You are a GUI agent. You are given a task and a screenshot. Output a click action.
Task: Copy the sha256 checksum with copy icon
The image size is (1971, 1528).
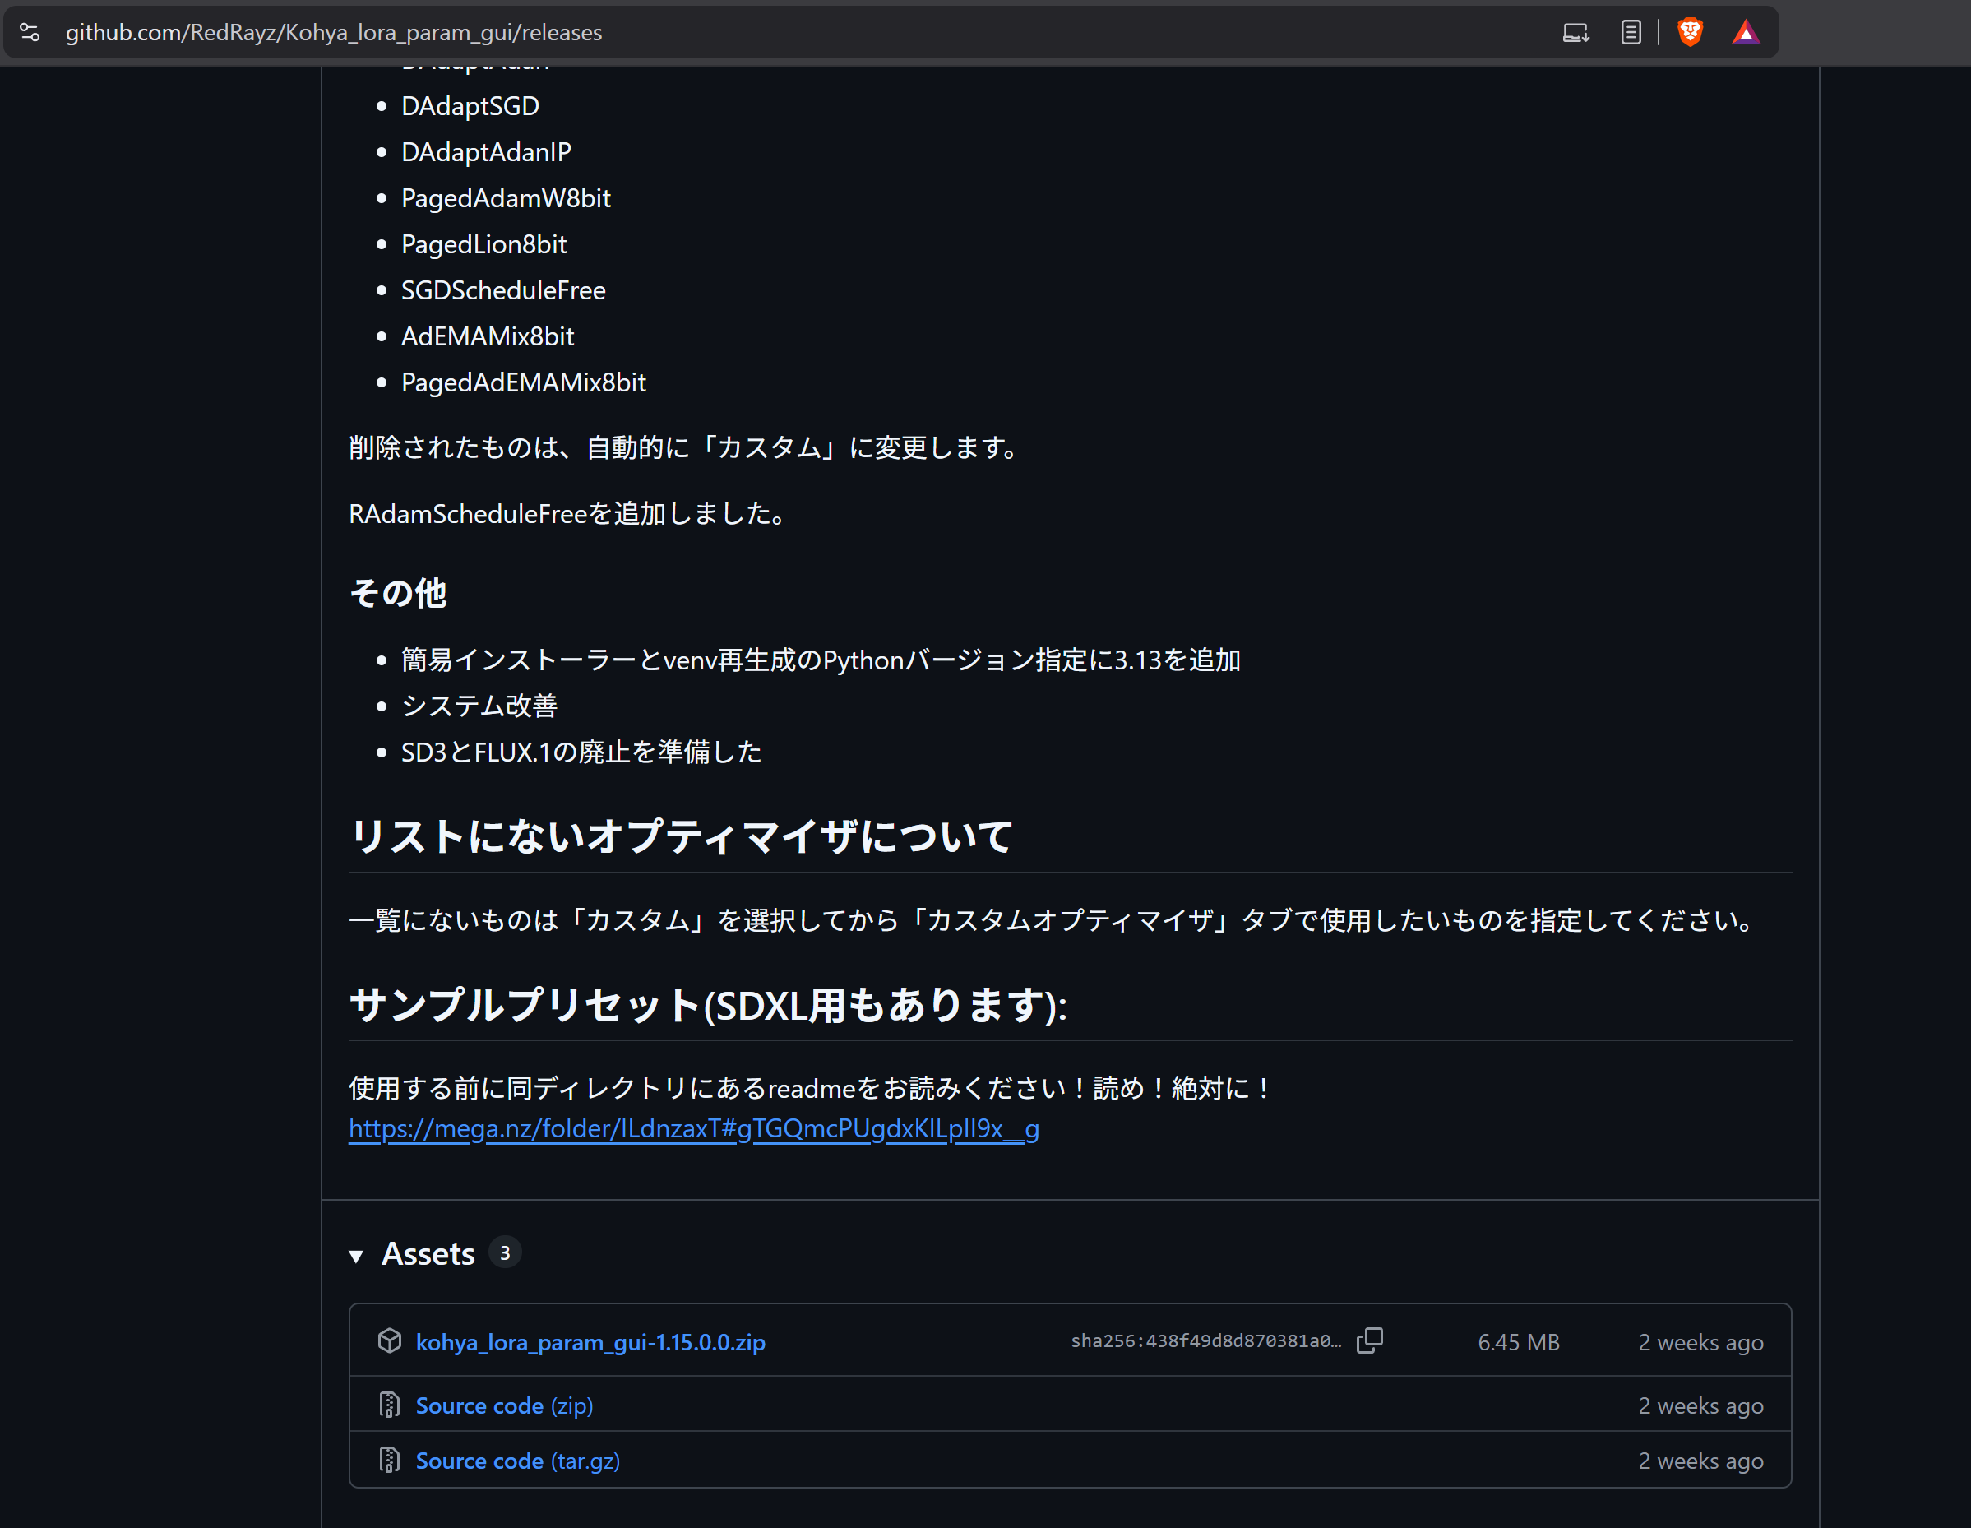click(1369, 1340)
